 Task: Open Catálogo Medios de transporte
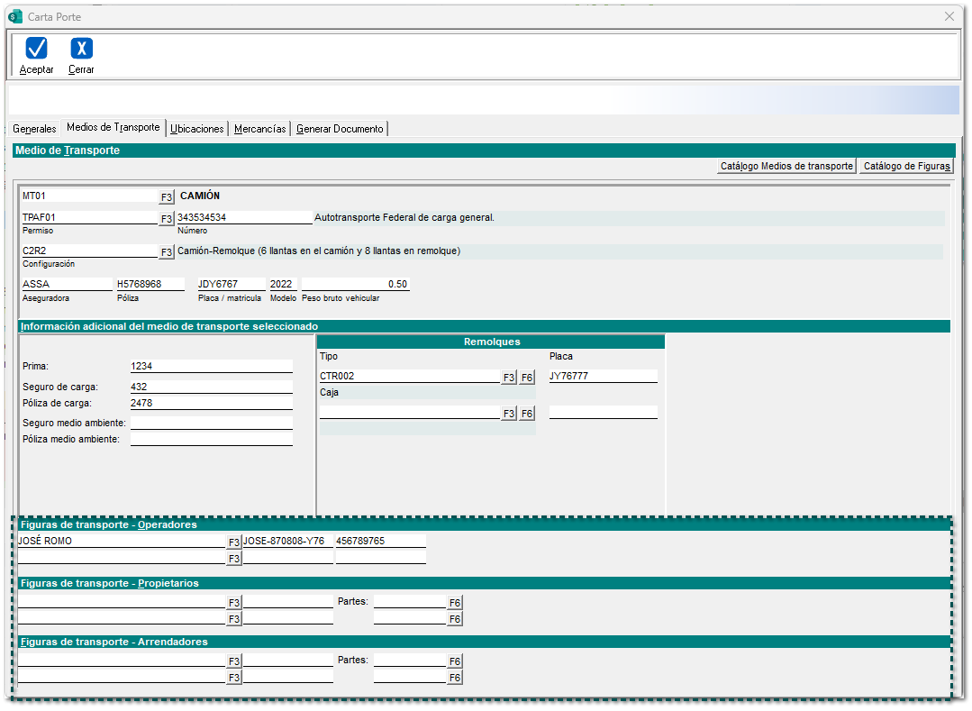tap(786, 166)
